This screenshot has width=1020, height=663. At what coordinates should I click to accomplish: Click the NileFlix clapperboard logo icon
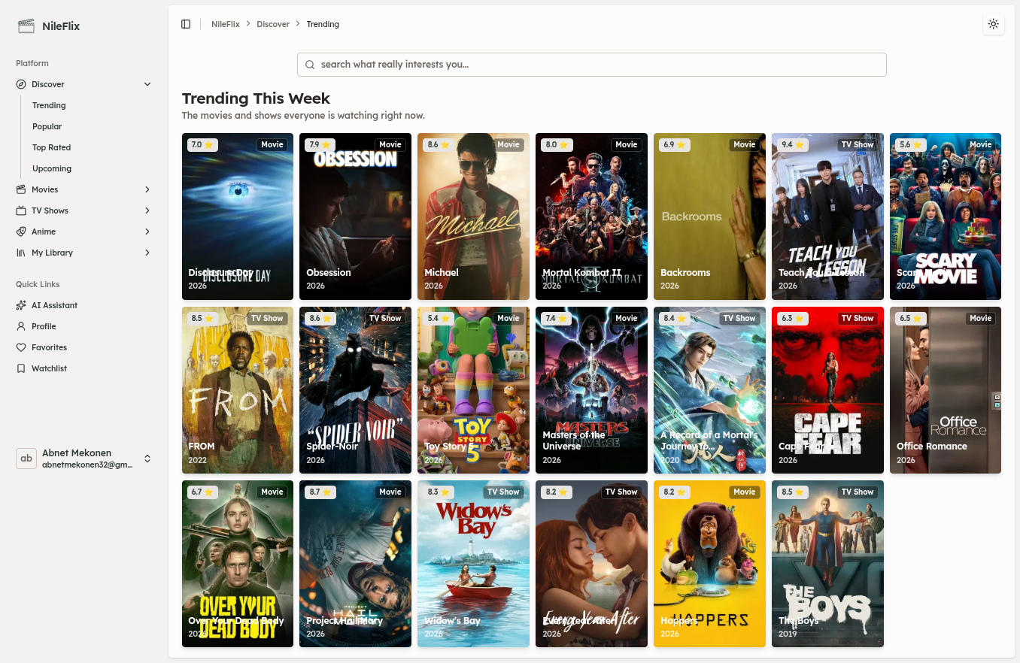pos(26,26)
